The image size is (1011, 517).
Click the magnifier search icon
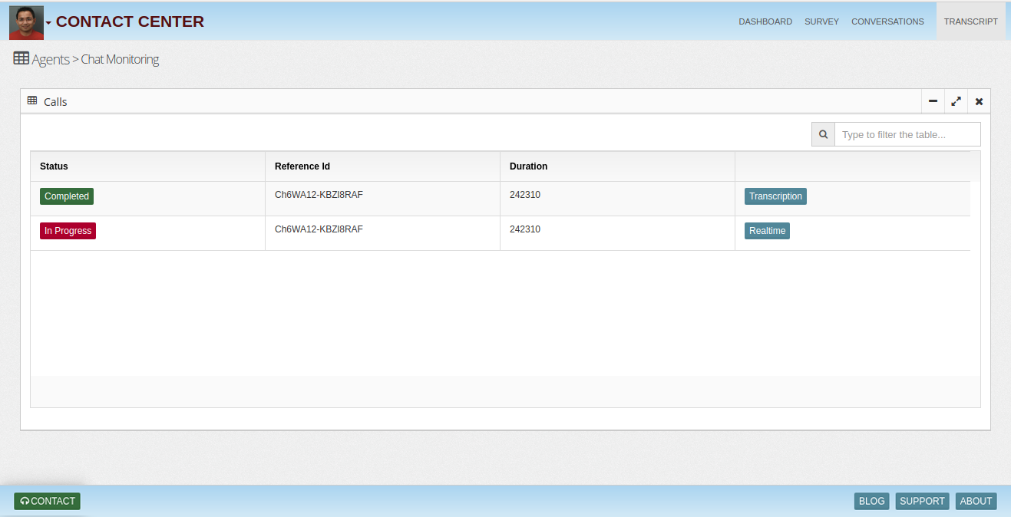(x=823, y=134)
